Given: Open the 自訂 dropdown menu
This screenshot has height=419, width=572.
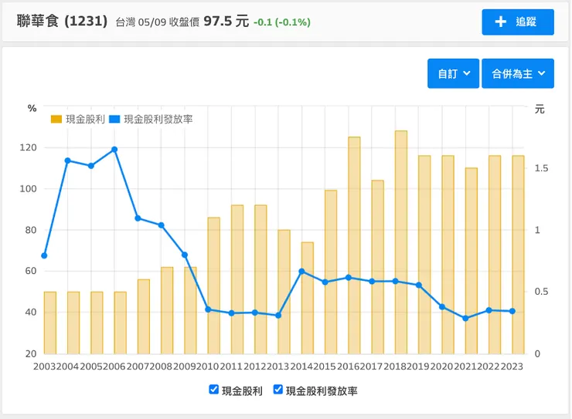Looking at the screenshot, I should tap(453, 73).
